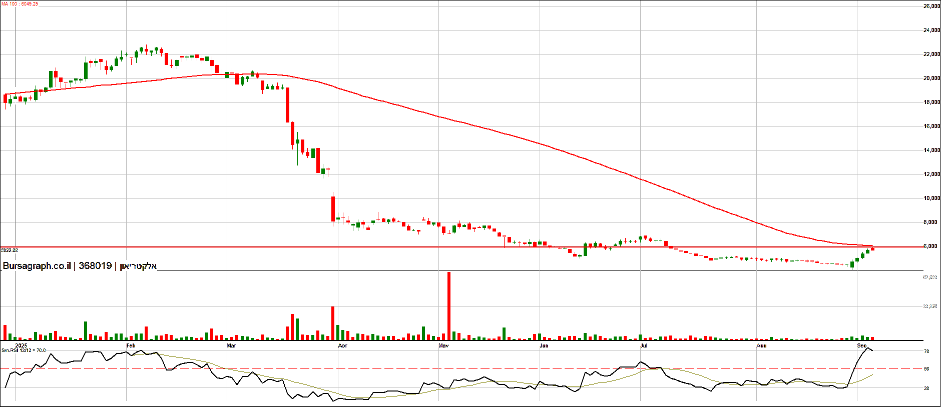Click the May month label

tap(443, 345)
